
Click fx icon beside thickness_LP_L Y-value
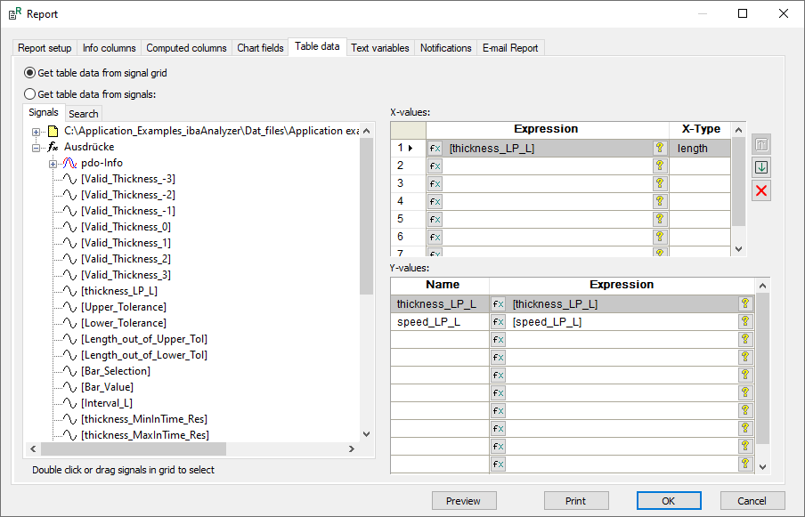[498, 304]
